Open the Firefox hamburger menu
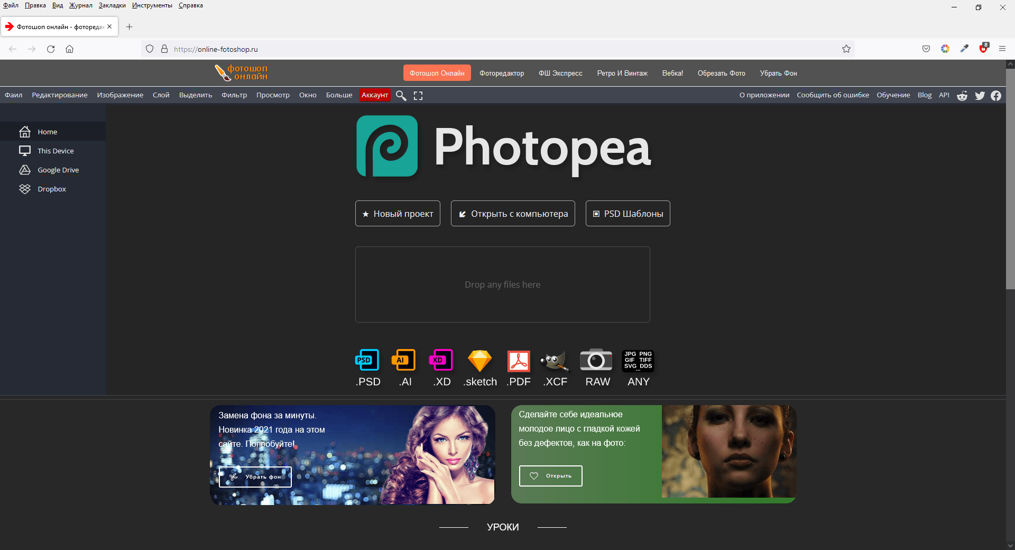This screenshot has width=1015, height=550. pyautogui.click(x=1002, y=49)
